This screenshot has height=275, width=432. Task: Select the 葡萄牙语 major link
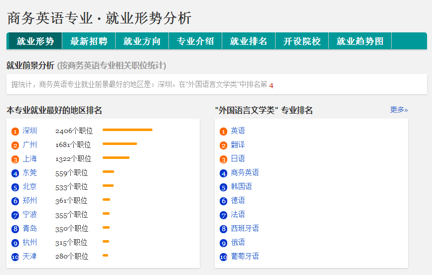[245, 256]
